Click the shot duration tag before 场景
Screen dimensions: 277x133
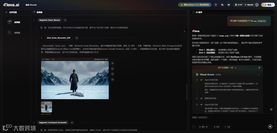[54, 46]
